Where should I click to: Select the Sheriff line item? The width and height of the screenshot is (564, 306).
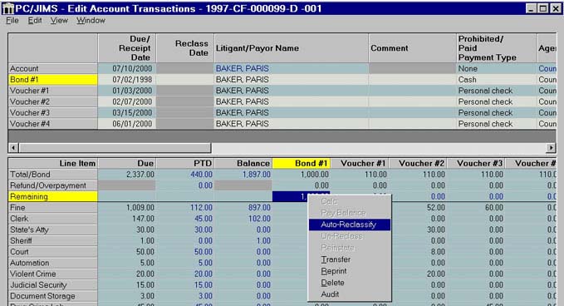click(x=53, y=241)
